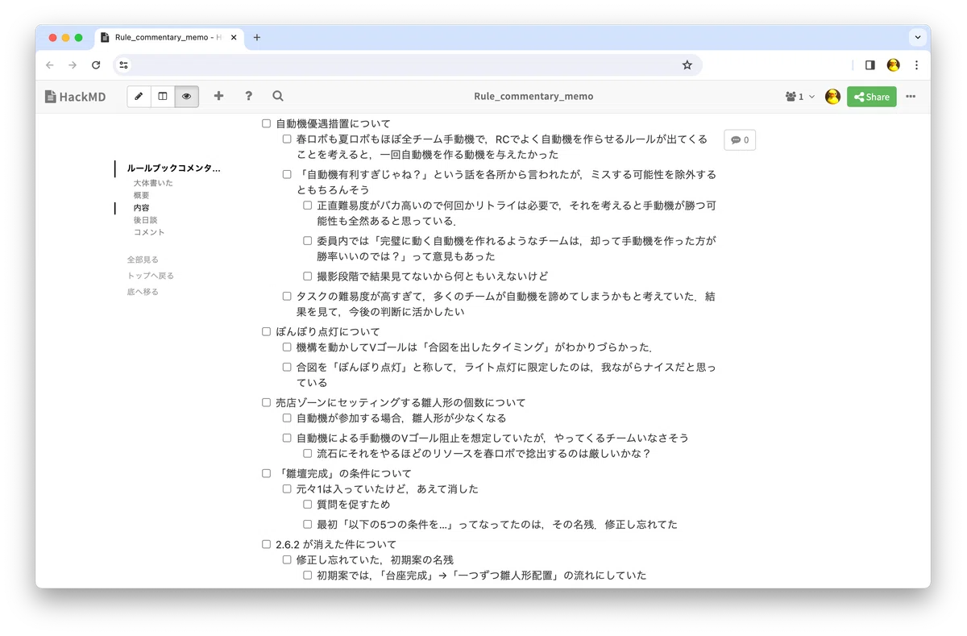Expand the tab search dropdown
The height and width of the screenshot is (636, 967).
(917, 37)
